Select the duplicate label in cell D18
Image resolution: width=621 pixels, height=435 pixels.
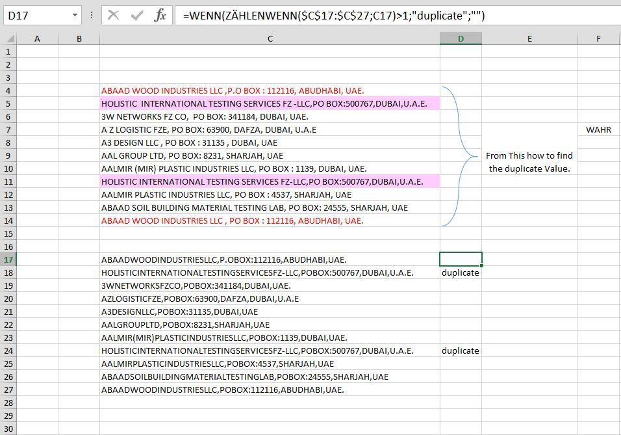pos(460,272)
